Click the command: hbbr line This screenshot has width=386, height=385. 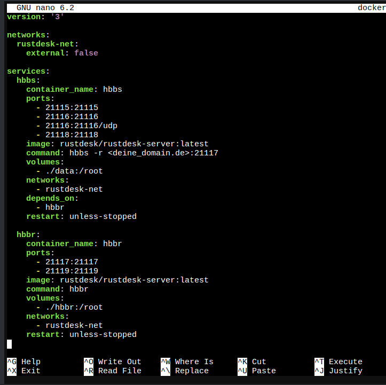pyautogui.click(x=57, y=289)
